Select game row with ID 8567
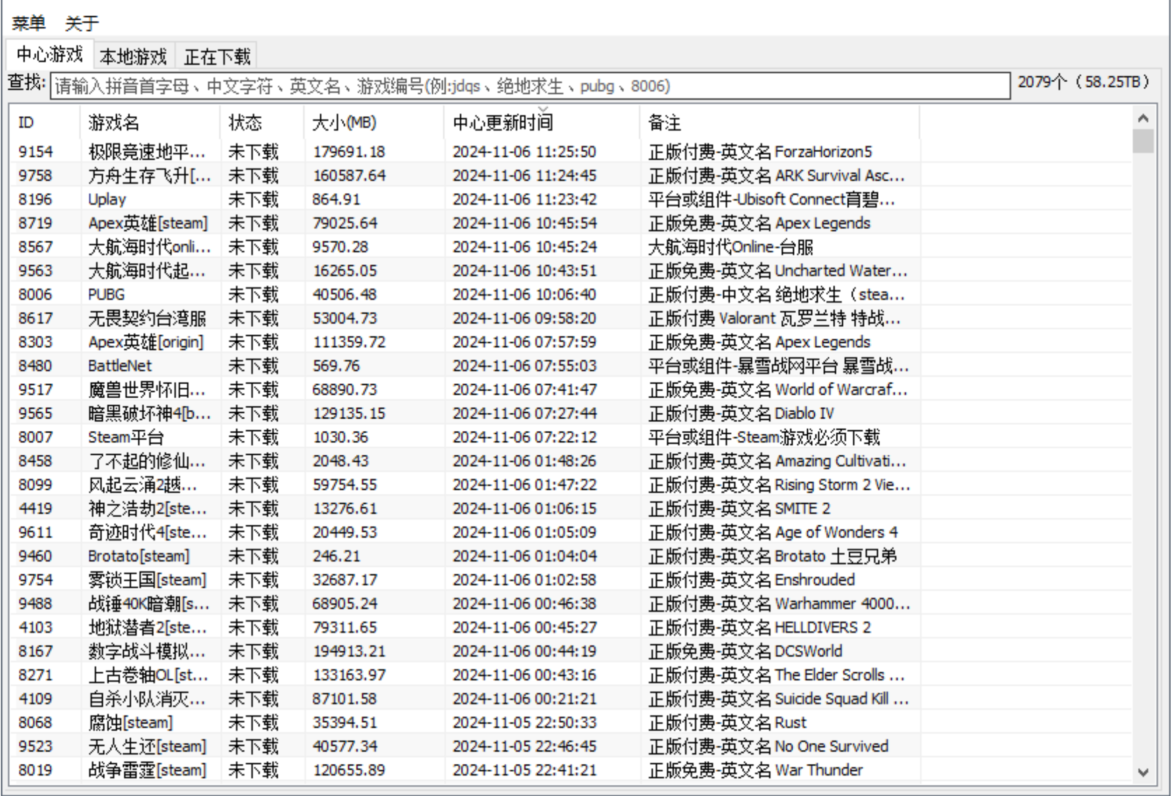The width and height of the screenshot is (1171, 796). click(x=571, y=247)
